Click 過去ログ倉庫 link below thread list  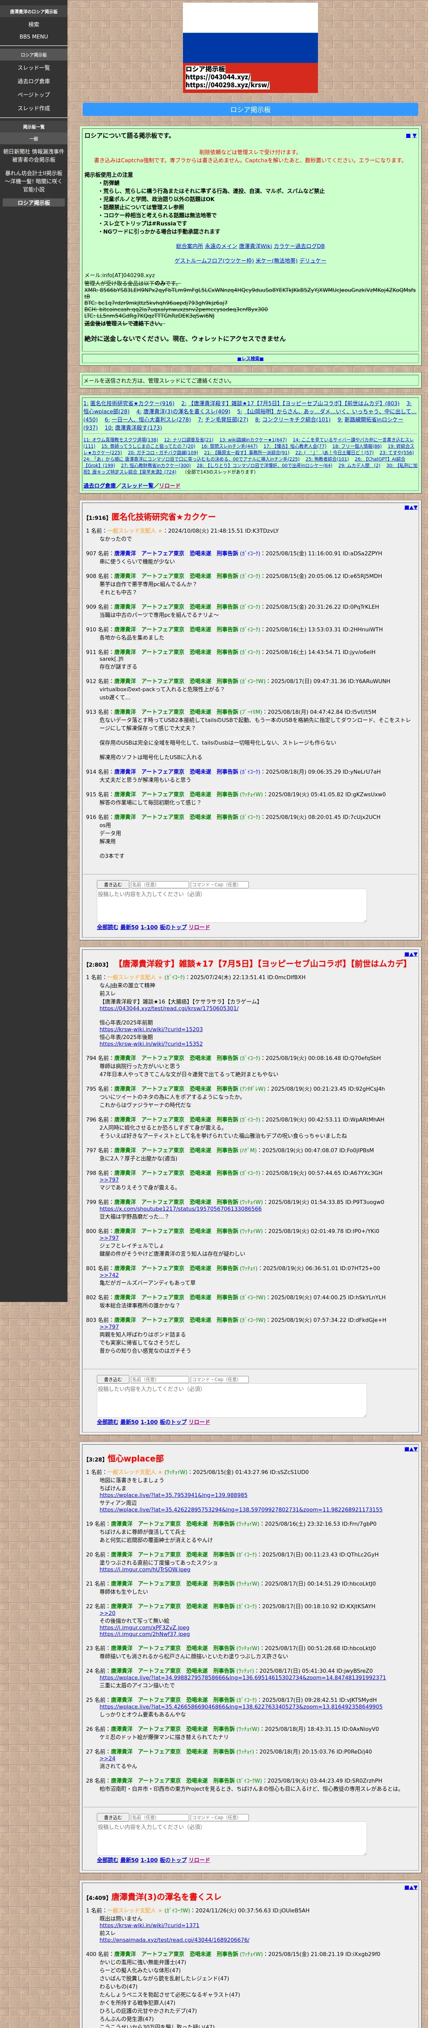(x=100, y=486)
